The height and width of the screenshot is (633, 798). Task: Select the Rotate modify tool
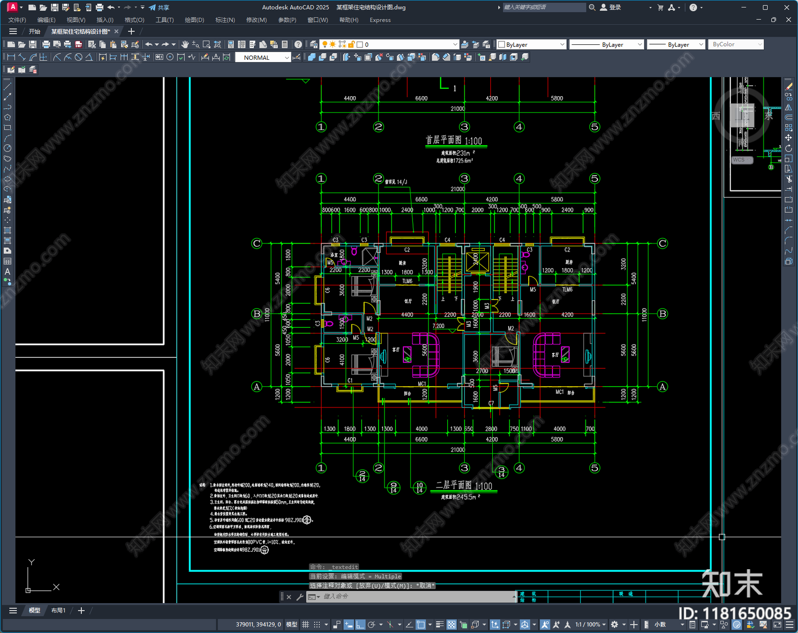789,148
